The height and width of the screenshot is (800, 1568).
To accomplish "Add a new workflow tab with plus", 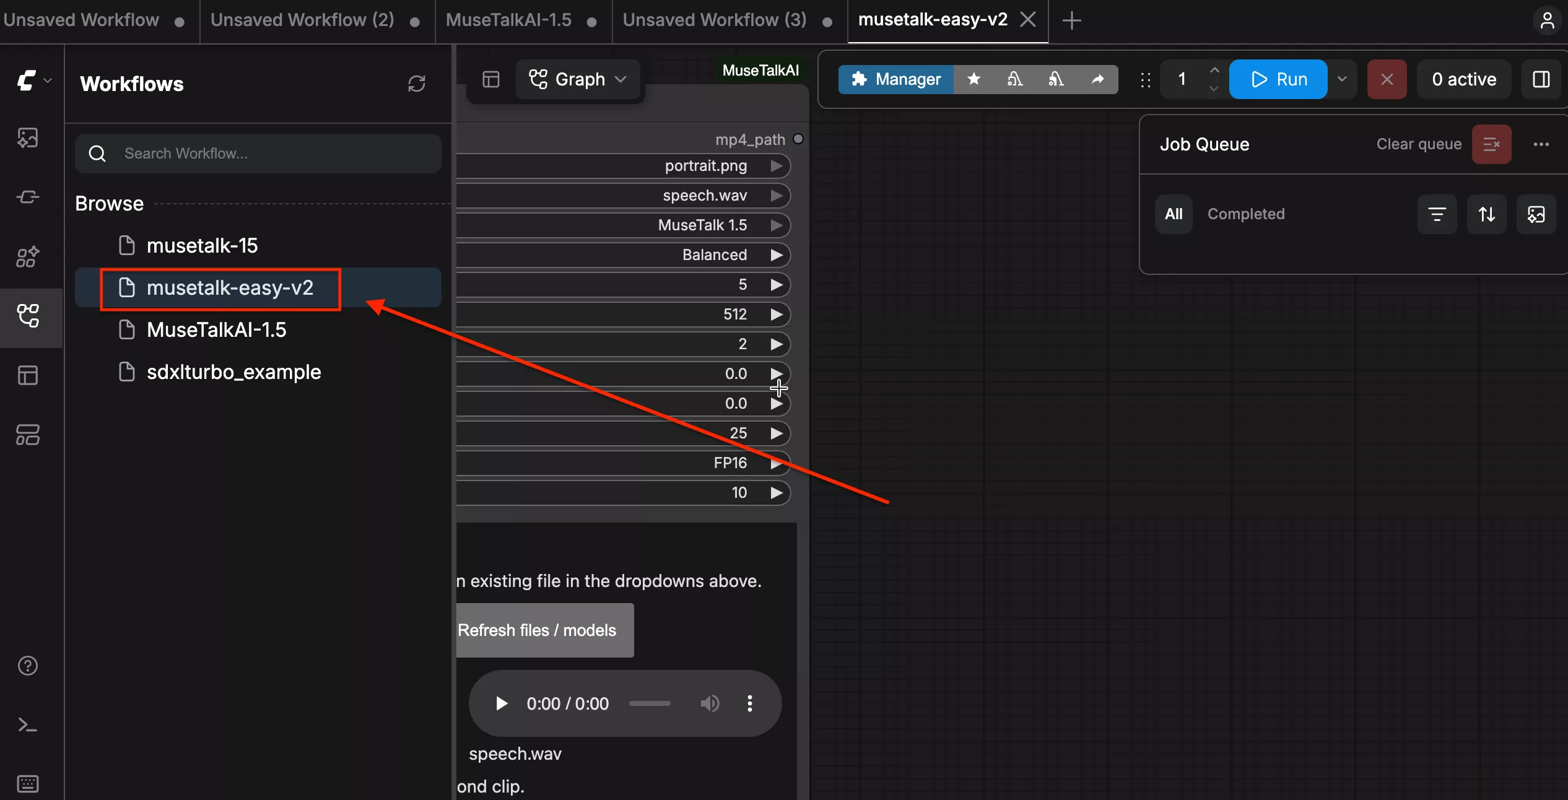I will (1071, 20).
